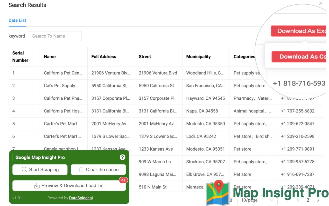Screen dimensions: 329x206
Task: Switch to the Data List tab
Action: (17, 20)
